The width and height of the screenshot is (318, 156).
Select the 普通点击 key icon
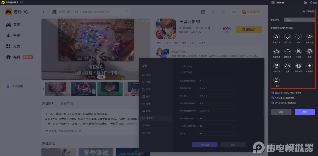click(276, 37)
